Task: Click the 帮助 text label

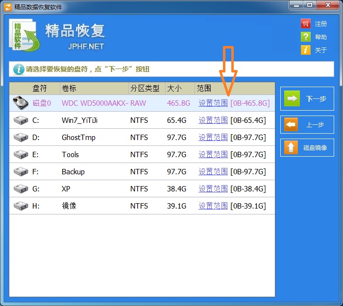Action: pos(321,37)
